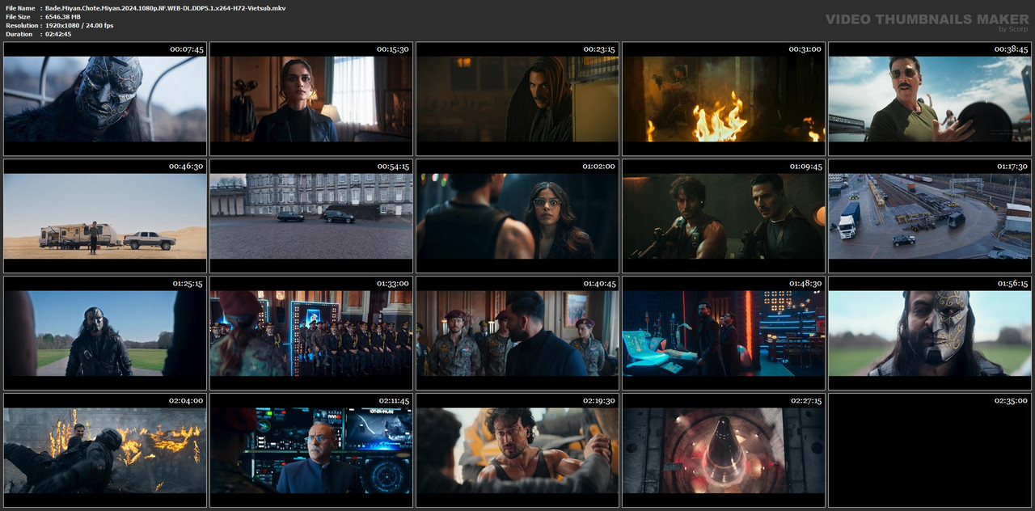Screen dimensions: 1035x511
Task: Select the file size value 6546.38 MB
Action: coord(63,17)
